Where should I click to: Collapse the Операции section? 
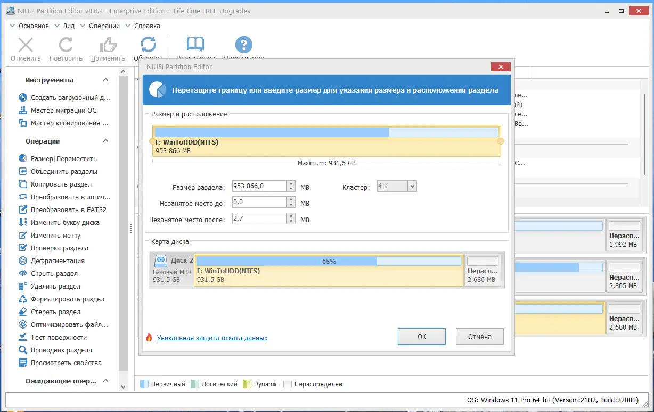pyautogui.click(x=105, y=141)
